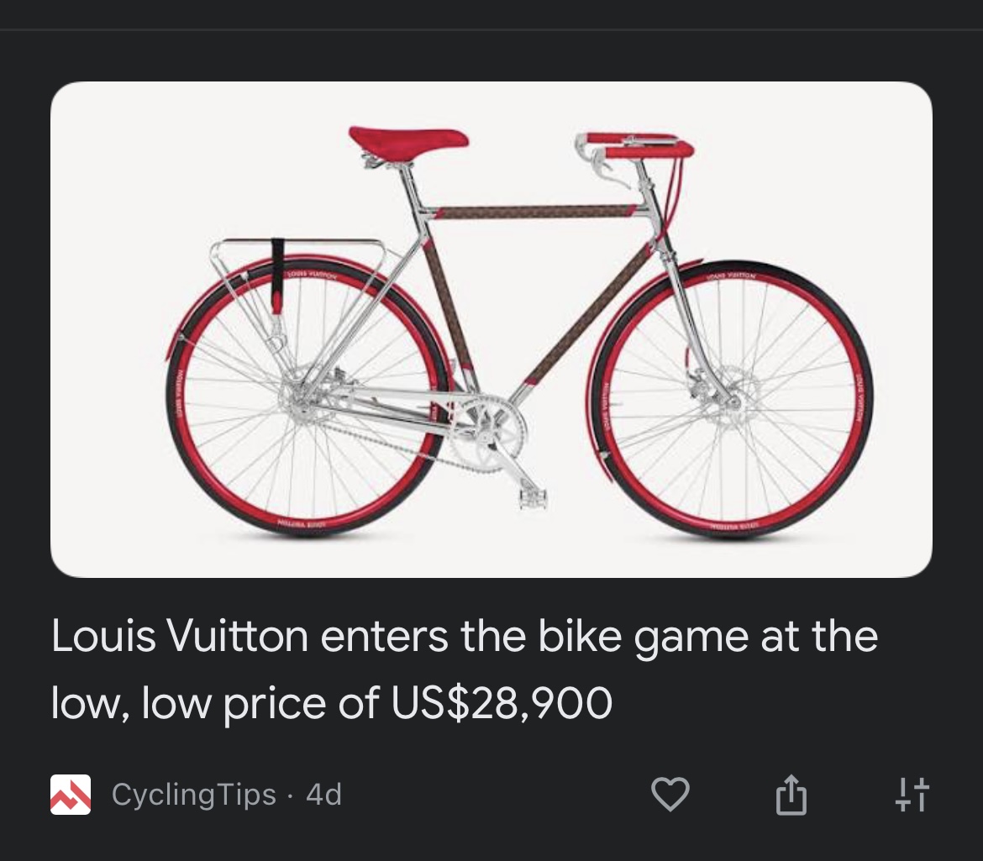This screenshot has width=983, height=861.
Task: Open the Louis Vuitton bicycle article image
Action: pos(491,329)
